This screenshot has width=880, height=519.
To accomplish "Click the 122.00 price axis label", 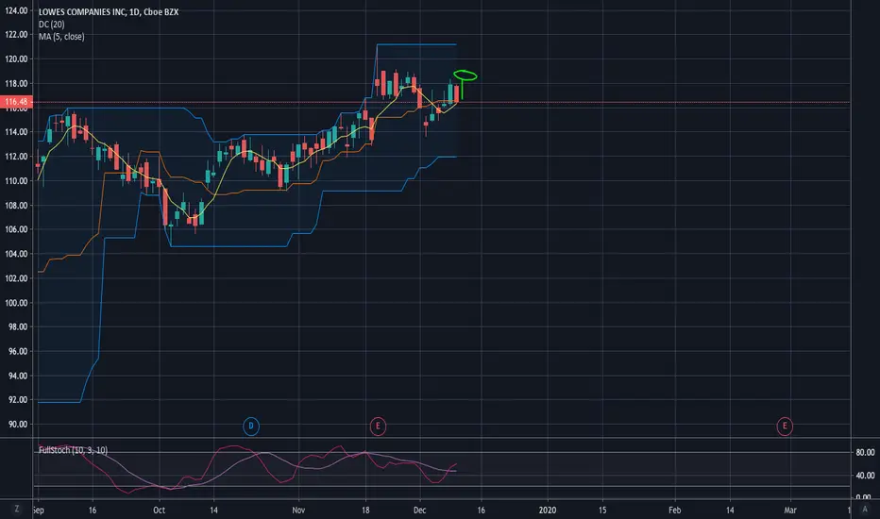I will 16,34.
